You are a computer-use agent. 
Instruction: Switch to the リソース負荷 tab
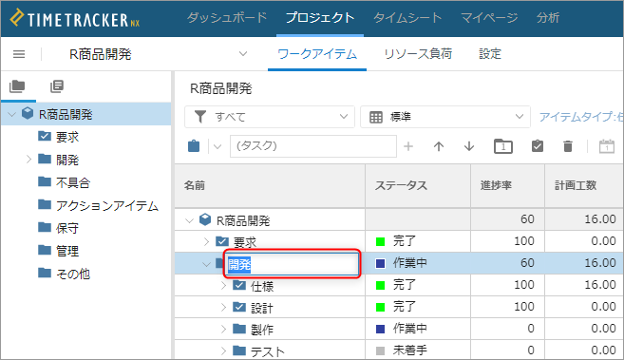click(x=418, y=54)
